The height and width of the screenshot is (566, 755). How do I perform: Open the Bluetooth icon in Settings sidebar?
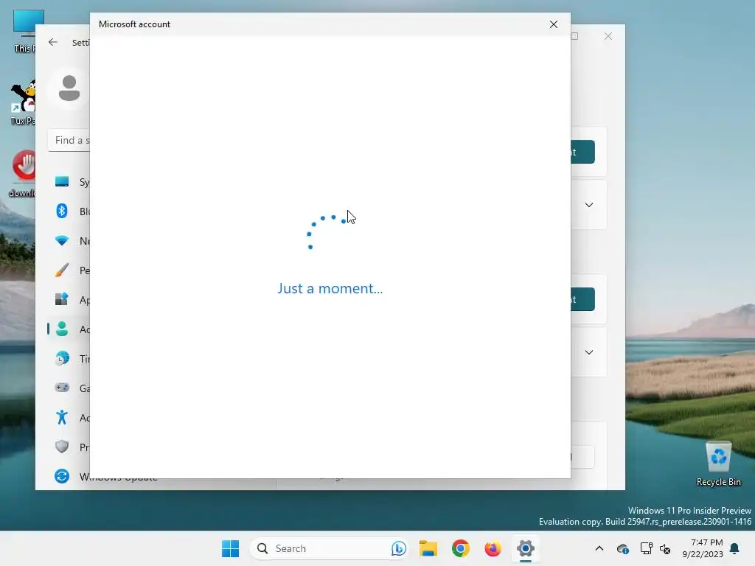[62, 211]
